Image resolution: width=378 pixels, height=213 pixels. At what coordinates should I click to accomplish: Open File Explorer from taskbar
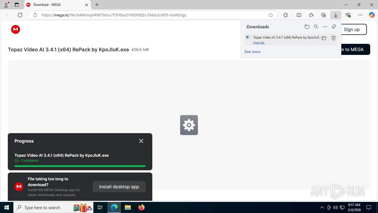coord(128,207)
